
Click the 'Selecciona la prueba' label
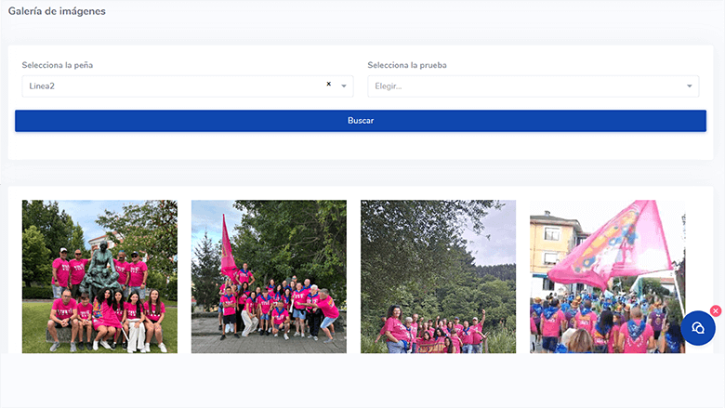406,65
